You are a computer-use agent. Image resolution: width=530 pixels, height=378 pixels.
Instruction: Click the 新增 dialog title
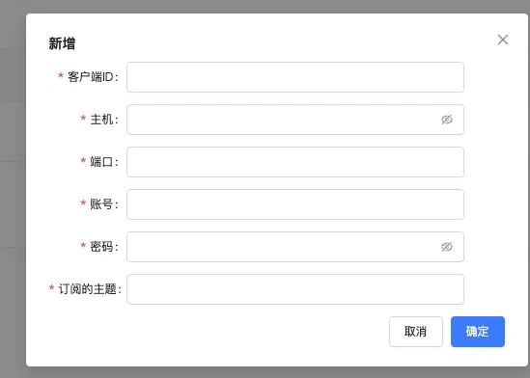(x=62, y=43)
